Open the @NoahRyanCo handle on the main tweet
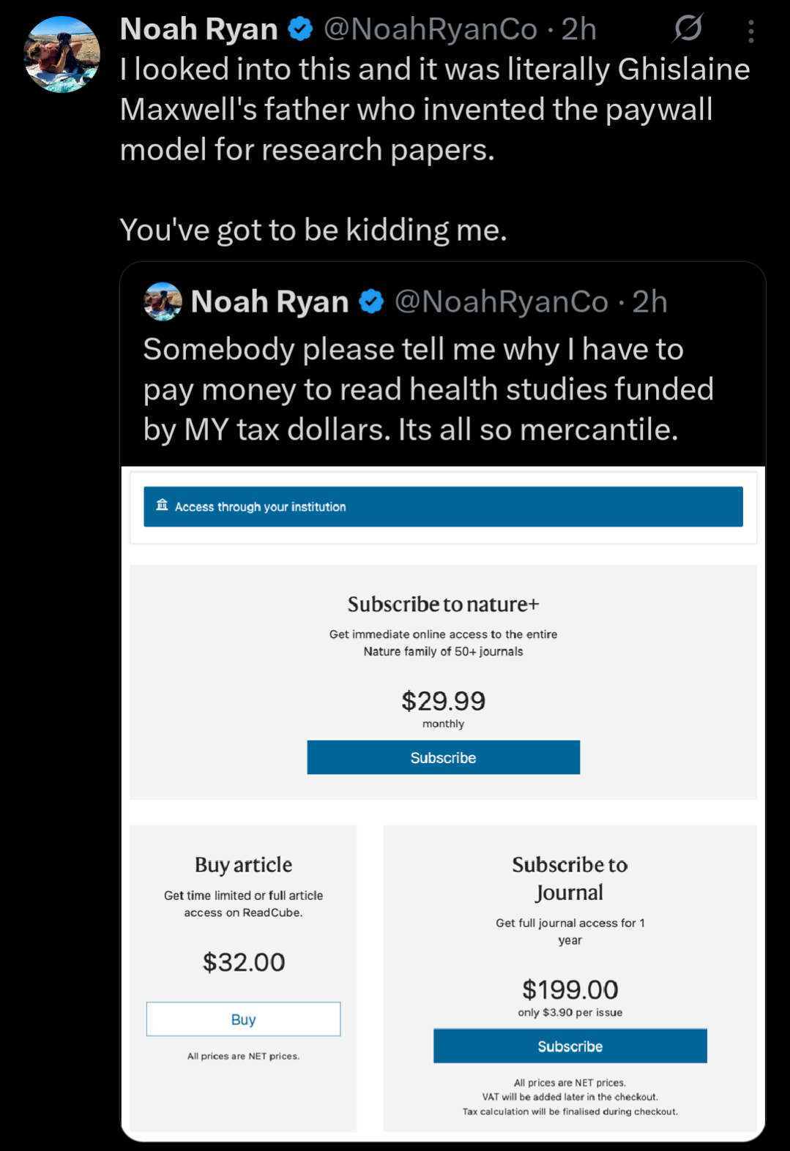This screenshot has height=1151, width=790. 431,29
